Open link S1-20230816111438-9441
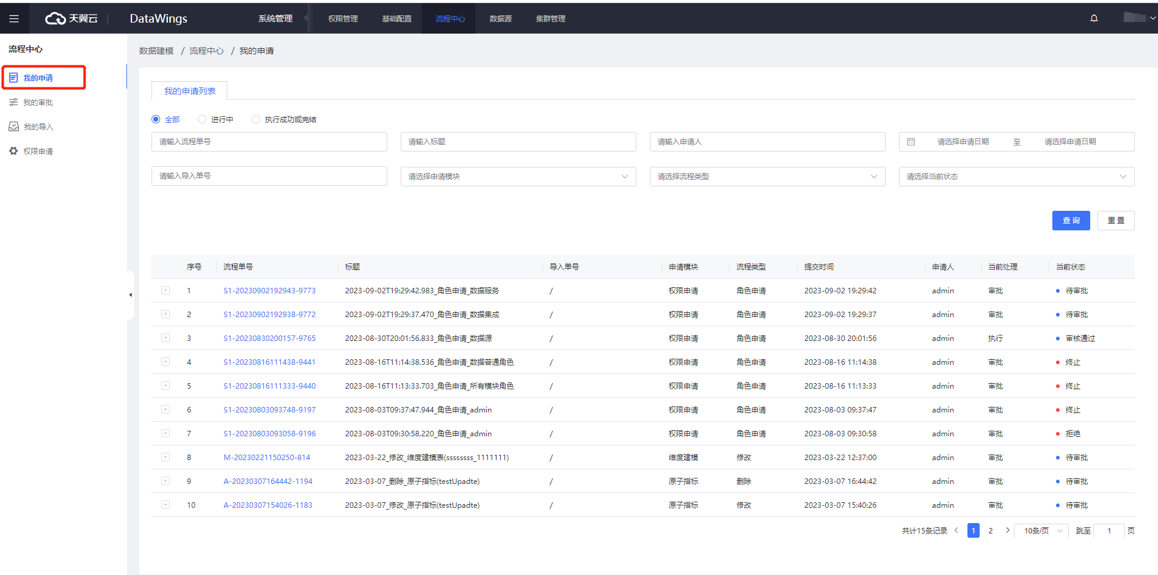The image size is (1158, 575). (269, 362)
